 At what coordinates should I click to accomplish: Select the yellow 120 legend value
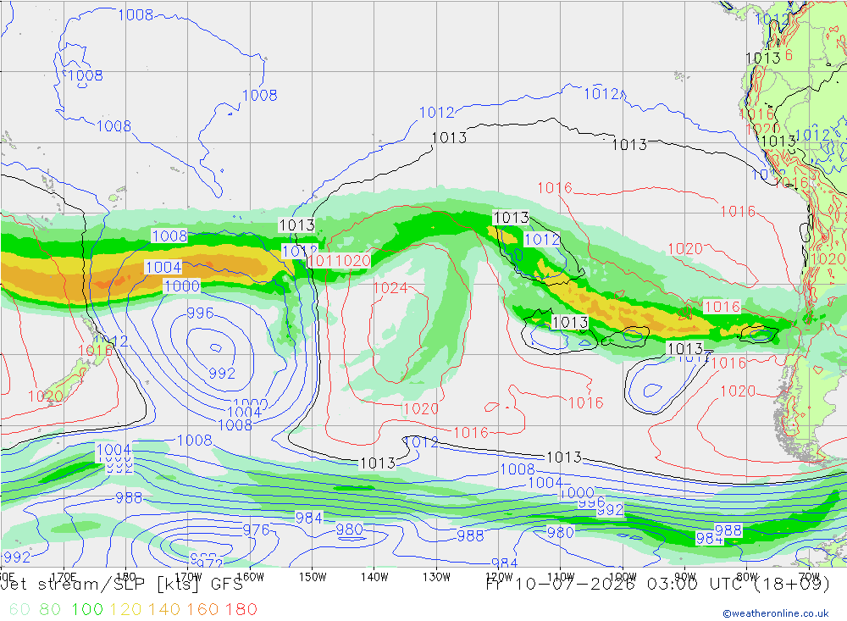point(125,609)
